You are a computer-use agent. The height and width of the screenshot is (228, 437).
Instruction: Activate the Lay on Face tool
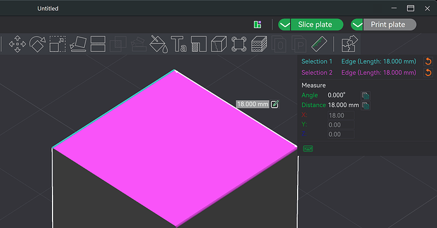[78, 44]
